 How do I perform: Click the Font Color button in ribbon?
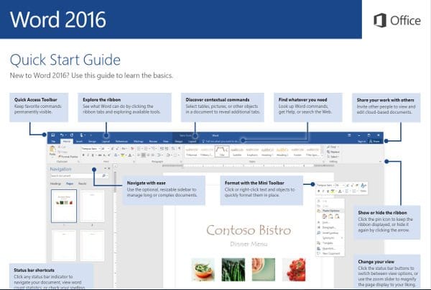(x=130, y=155)
